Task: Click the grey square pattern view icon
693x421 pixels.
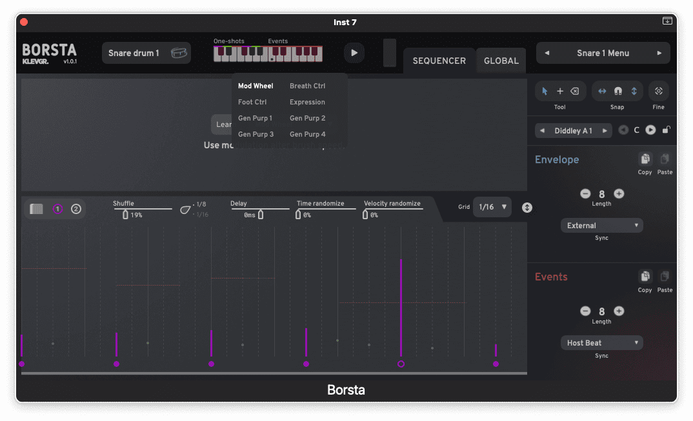Action: pos(36,209)
